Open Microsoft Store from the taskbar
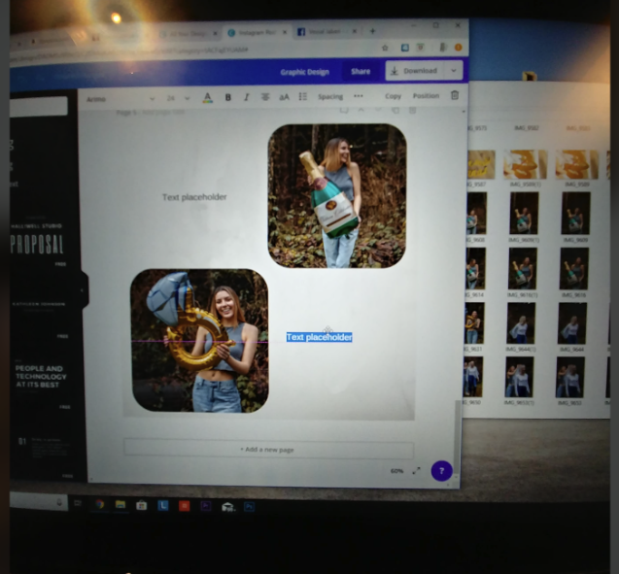Image resolution: width=619 pixels, height=574 pixels. tap(141, 505)
